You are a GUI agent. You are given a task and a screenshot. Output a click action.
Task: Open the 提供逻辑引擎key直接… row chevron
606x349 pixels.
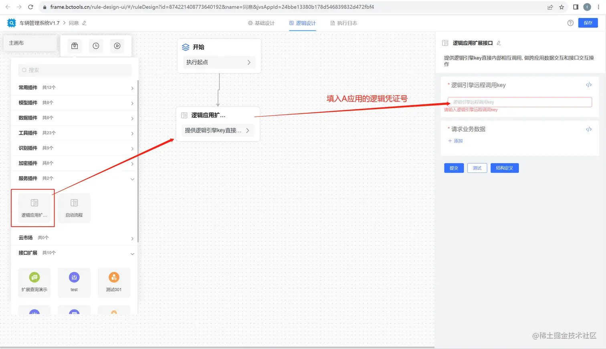pos(248,130)
